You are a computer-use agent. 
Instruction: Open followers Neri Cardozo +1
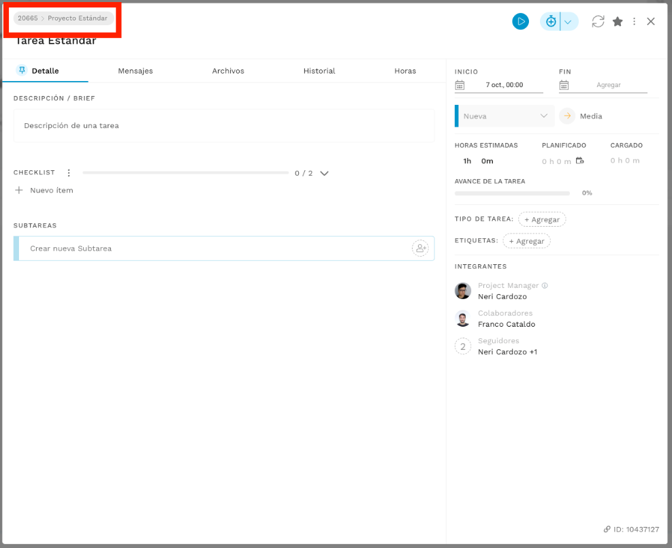(507, 352)
